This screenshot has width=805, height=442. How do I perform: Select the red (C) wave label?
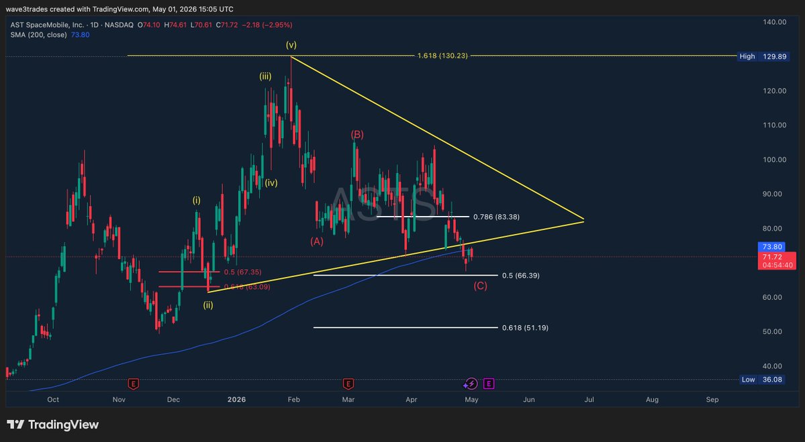(480, 286)
